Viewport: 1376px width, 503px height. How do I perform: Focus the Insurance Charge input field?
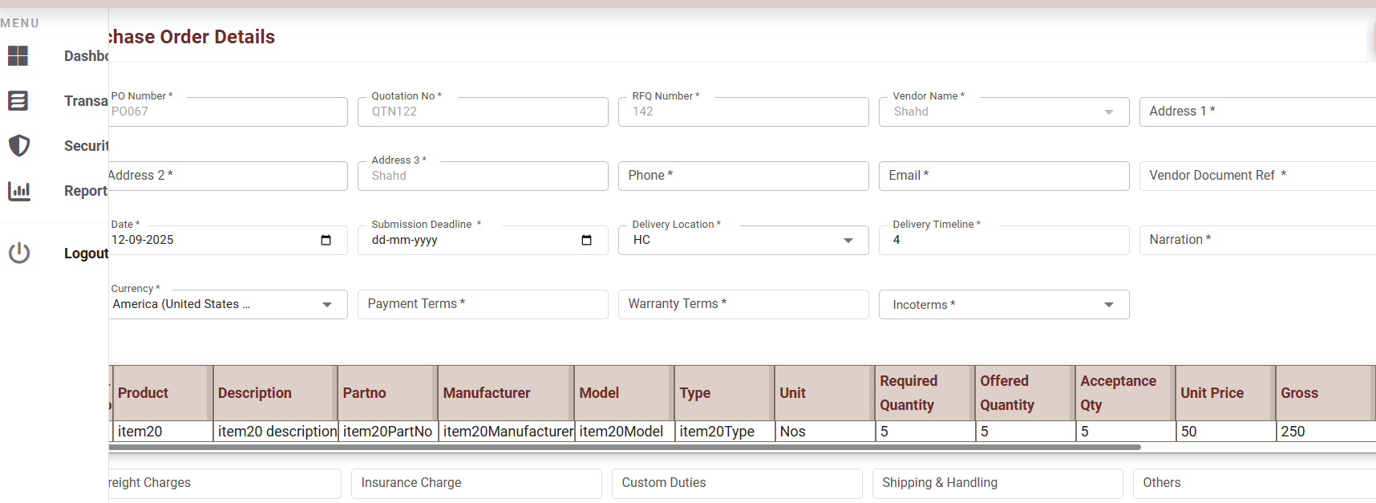[476, 483]
